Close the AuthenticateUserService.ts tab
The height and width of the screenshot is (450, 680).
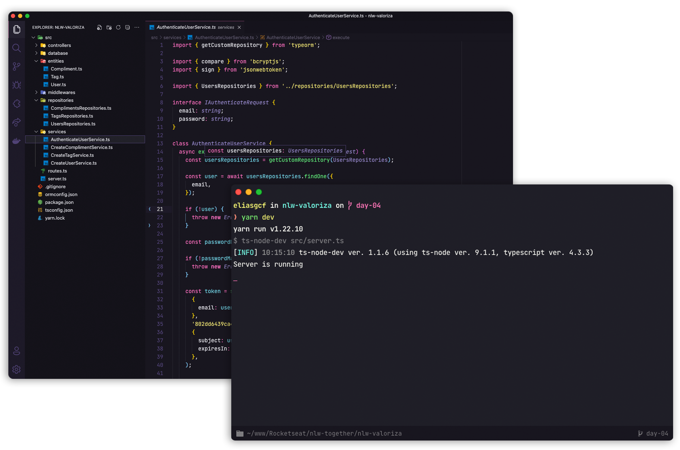pyautogui.click(x=239, y=27)
